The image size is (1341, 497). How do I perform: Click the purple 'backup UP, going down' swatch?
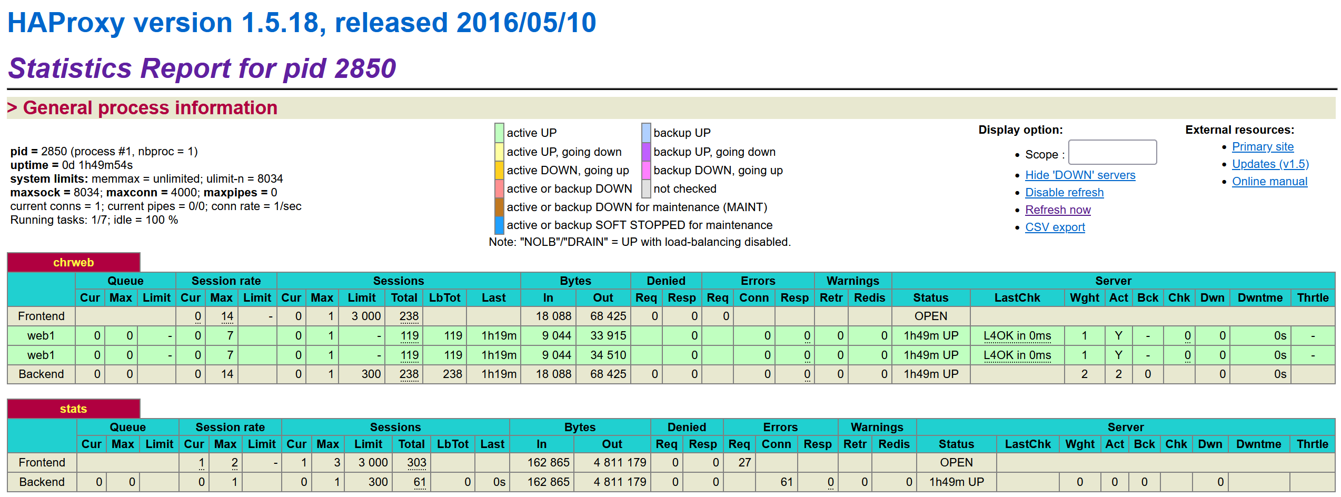tap(646, 152)
